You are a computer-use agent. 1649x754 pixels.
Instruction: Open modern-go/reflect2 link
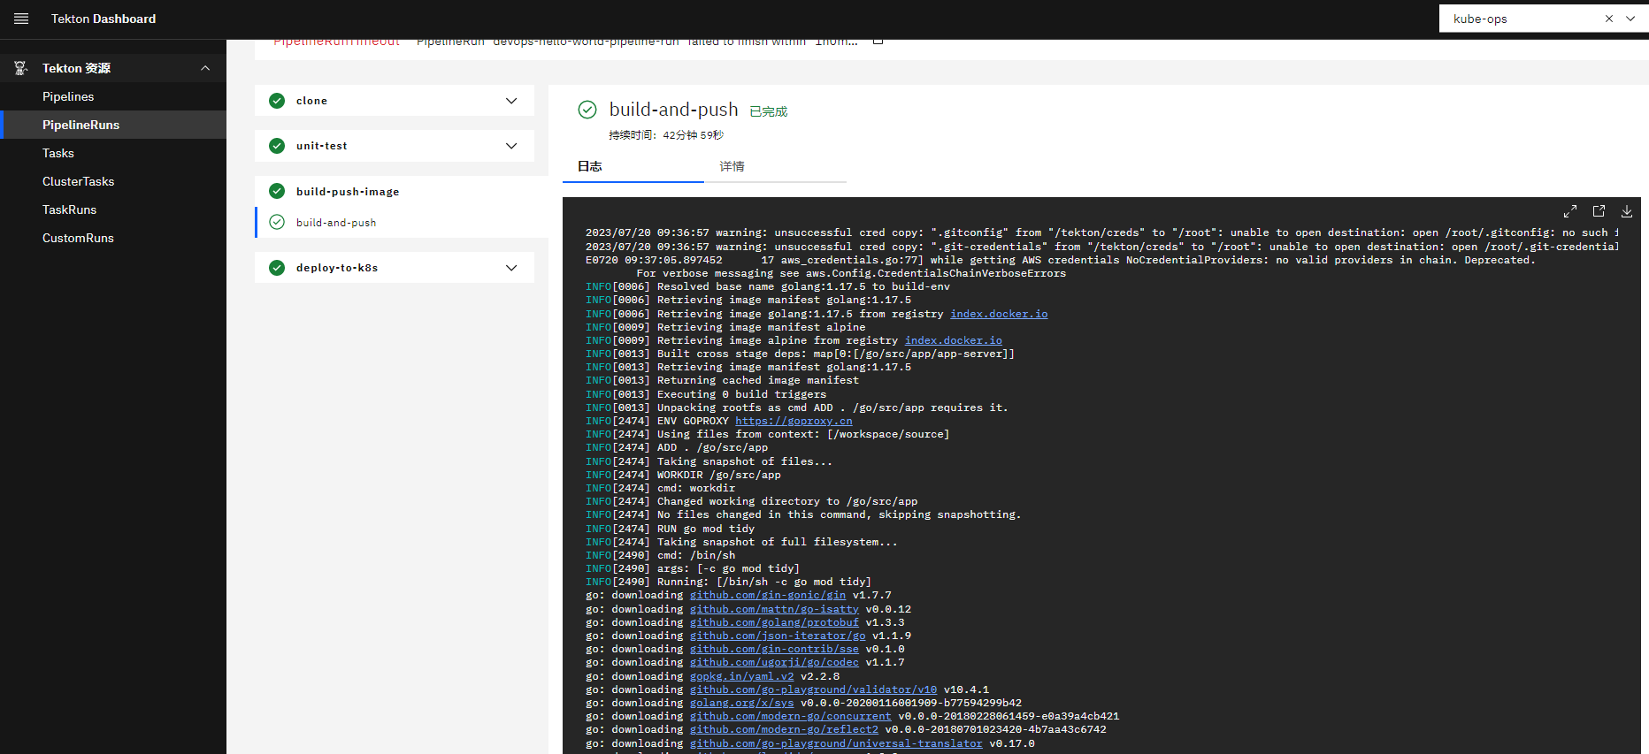point(784,729)
